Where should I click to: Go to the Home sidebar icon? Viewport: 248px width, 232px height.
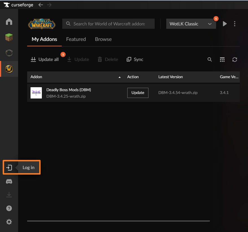point(9,22)
